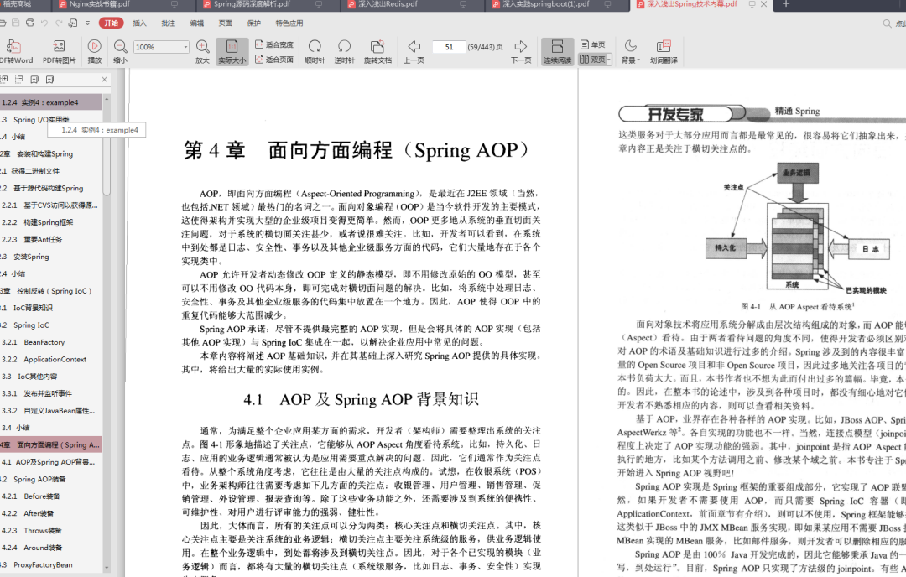Rotate page counterclockwise (逆时针)
This screenshot has height=577, width=906.
point(345,51)
